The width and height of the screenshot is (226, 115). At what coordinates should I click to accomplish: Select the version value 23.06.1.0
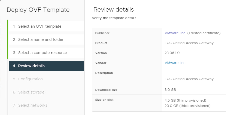172,53
